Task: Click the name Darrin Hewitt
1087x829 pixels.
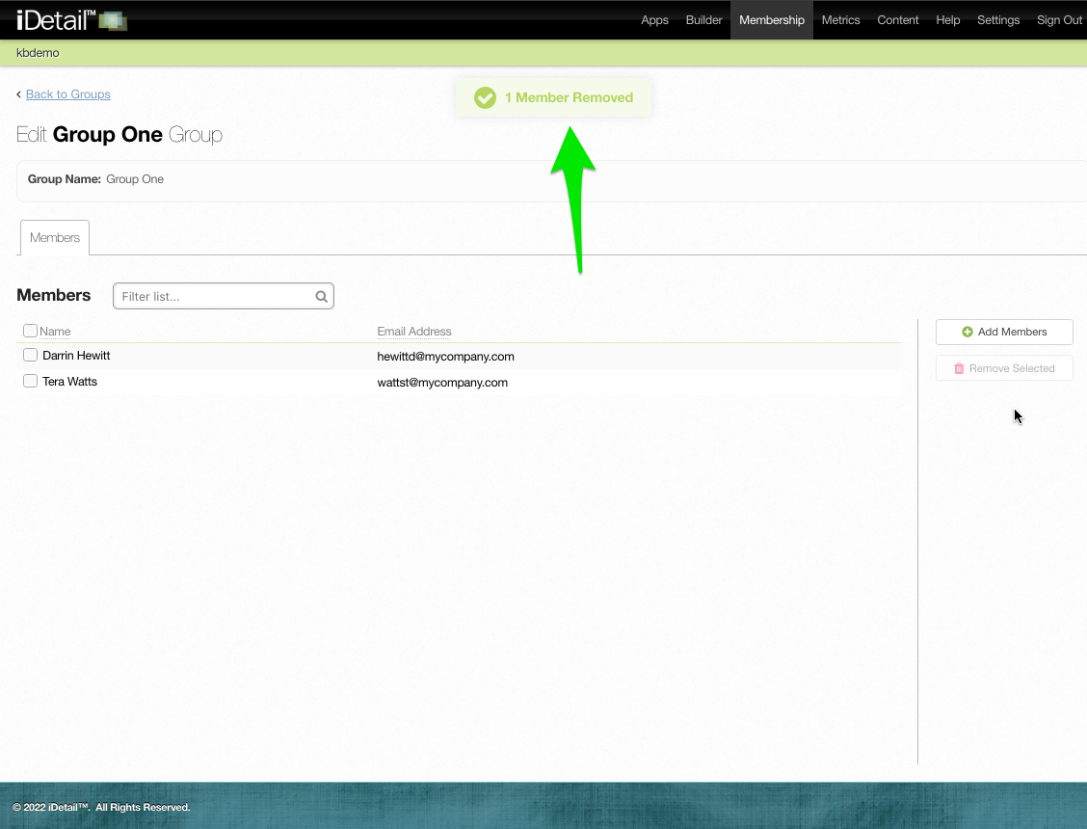Action: coord(76,356)
